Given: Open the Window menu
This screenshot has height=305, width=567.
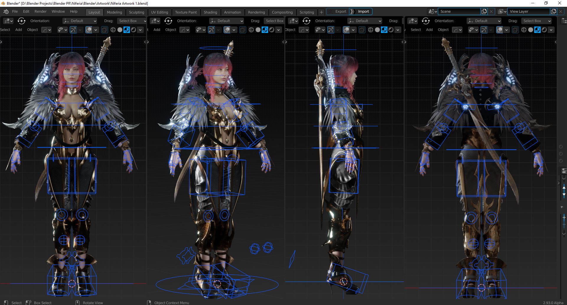Looking at the screenshot, I should [58, 11].
